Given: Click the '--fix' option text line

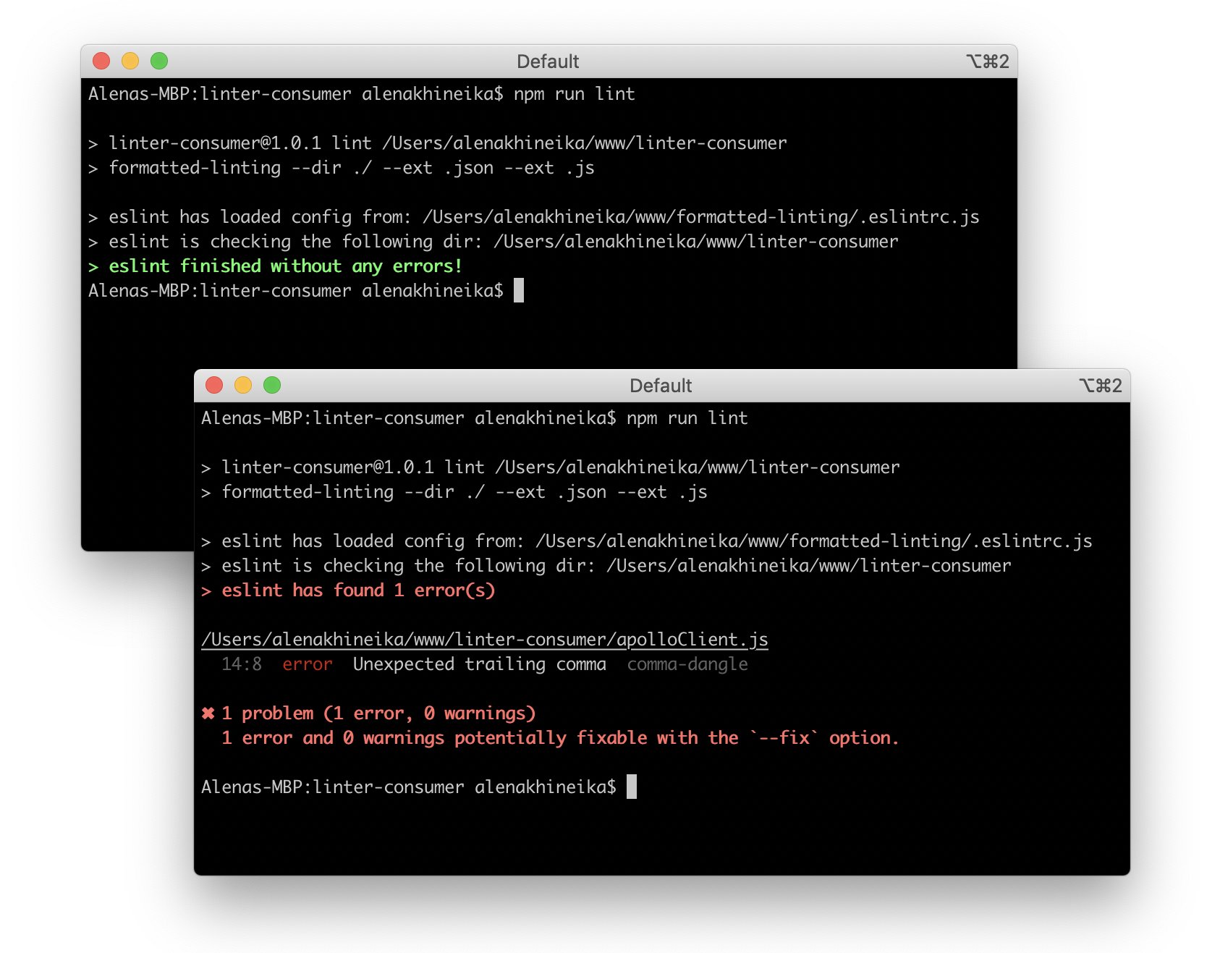Looking at the screenshot, I should point(560,738).
